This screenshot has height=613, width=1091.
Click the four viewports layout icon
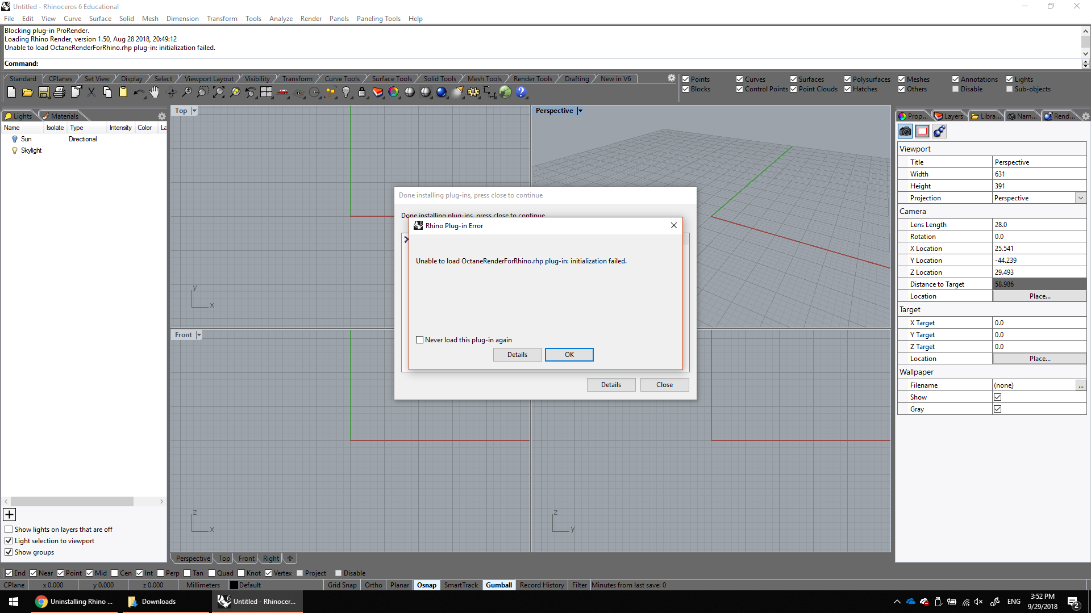click(x=266, y=93)
